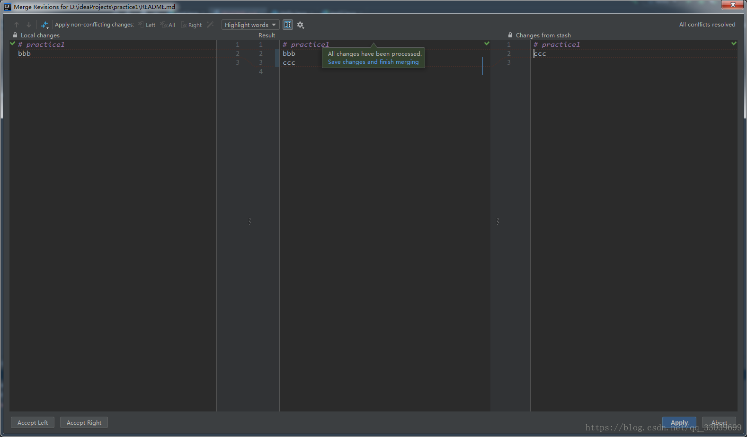Click line 'ccc' in the Result editor
The image size is (747, 437).
[289, 63]
